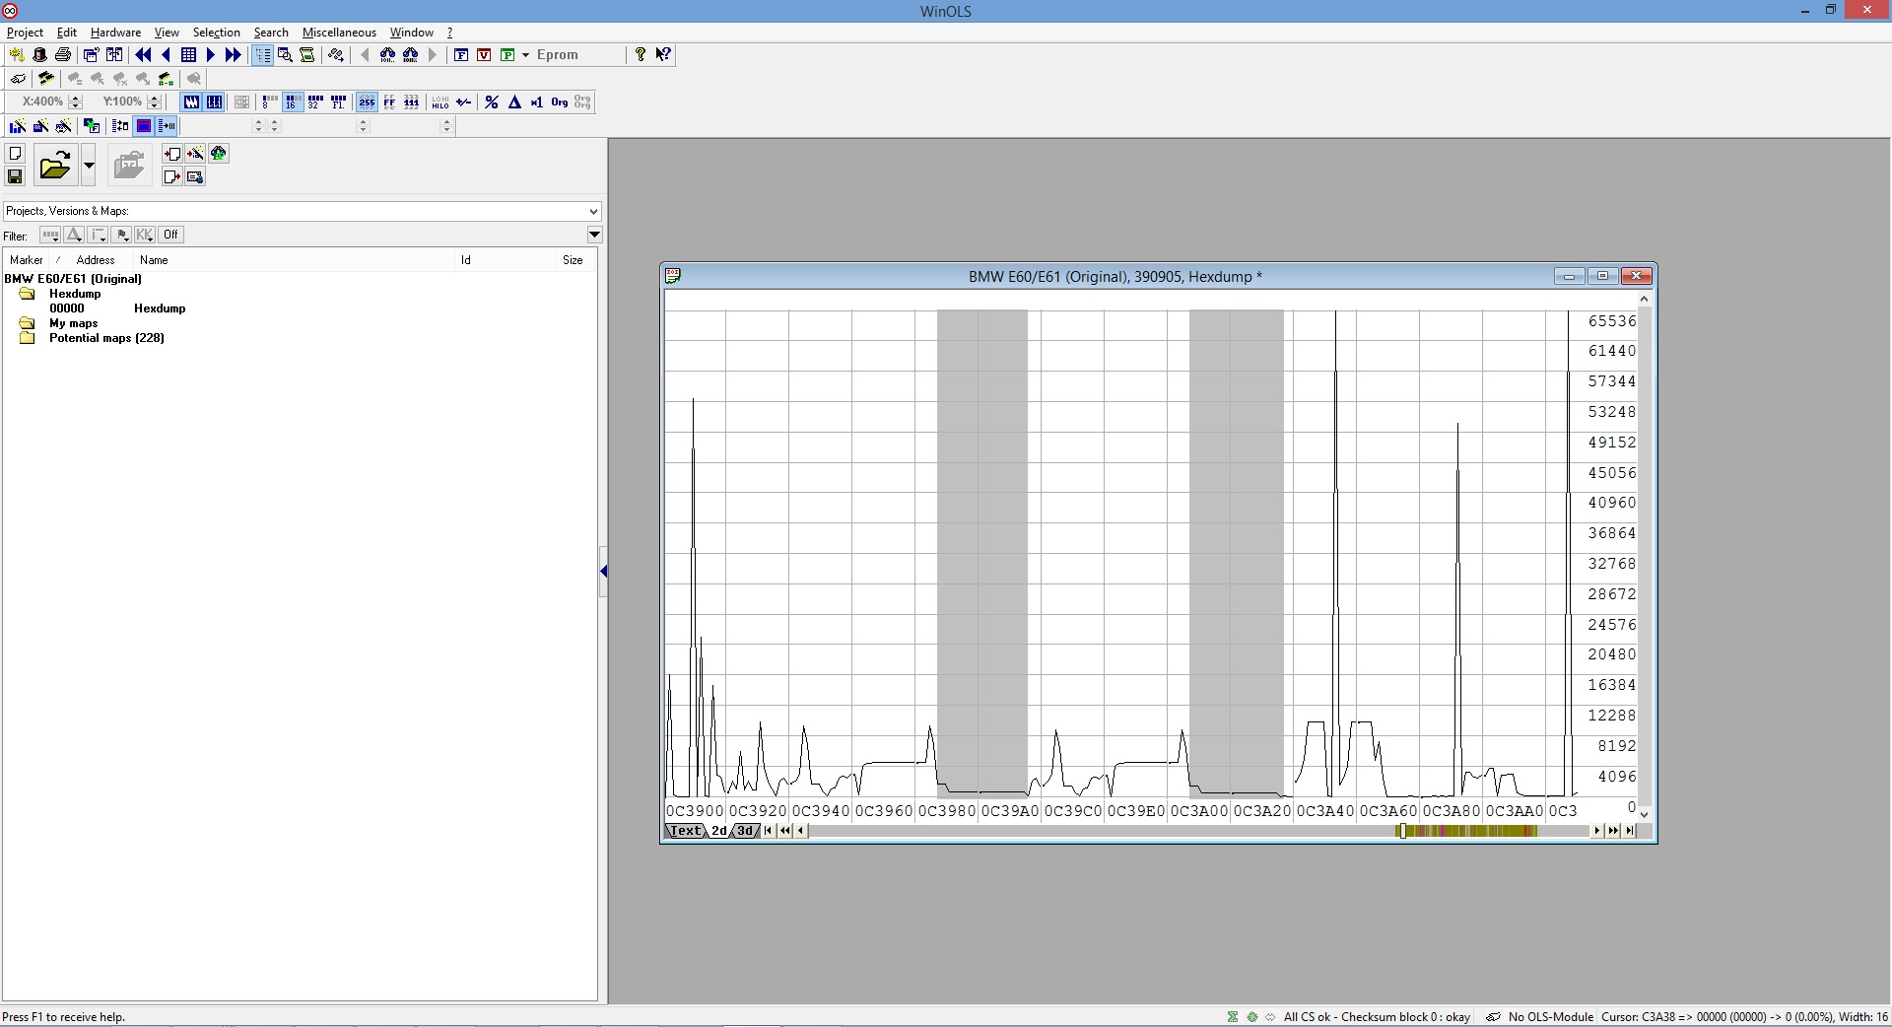Click the import file page icon
Screen dimensions: 1892x1027
pyautogui.click(x=172, y=154)
